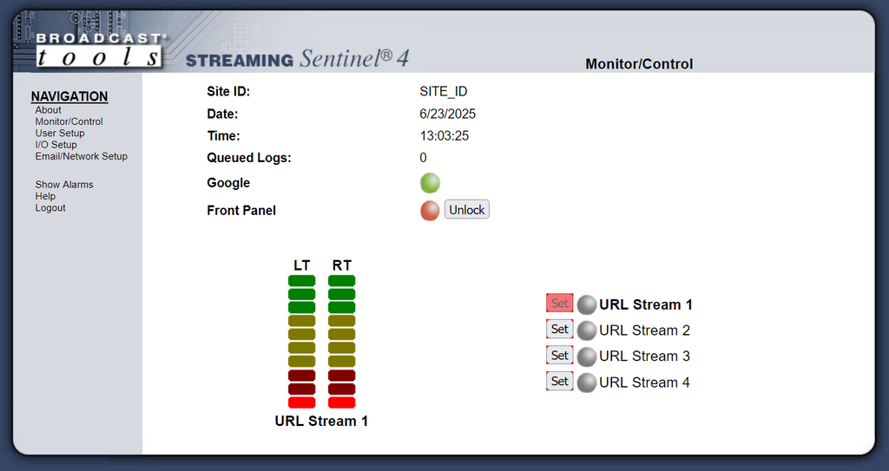Click the LT audio level meter

[x=301, y=342]
